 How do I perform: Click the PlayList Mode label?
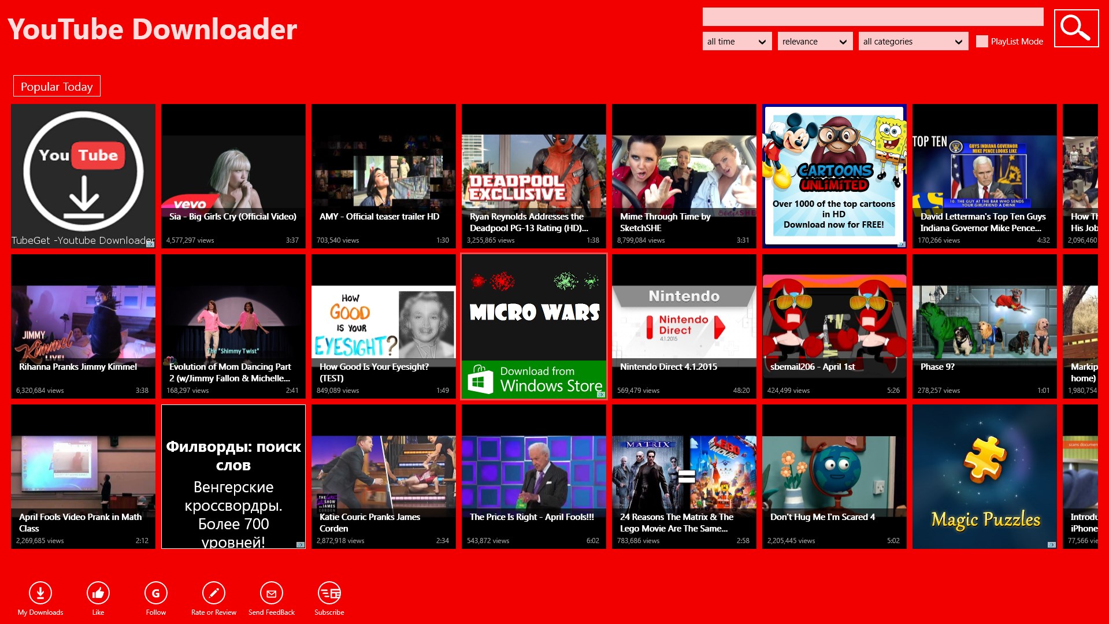1017,42
